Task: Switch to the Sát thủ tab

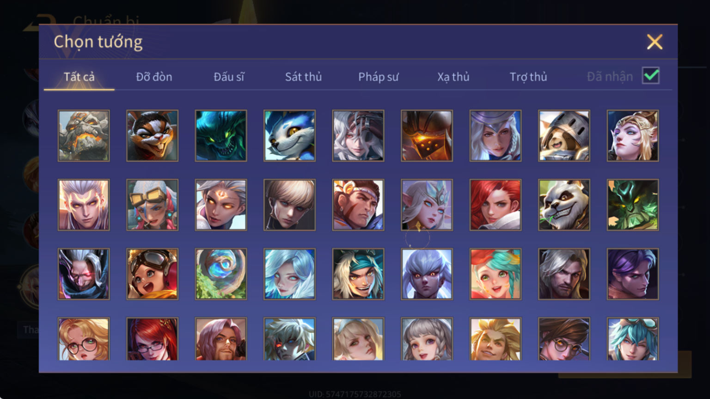Action: pos(303,77)
